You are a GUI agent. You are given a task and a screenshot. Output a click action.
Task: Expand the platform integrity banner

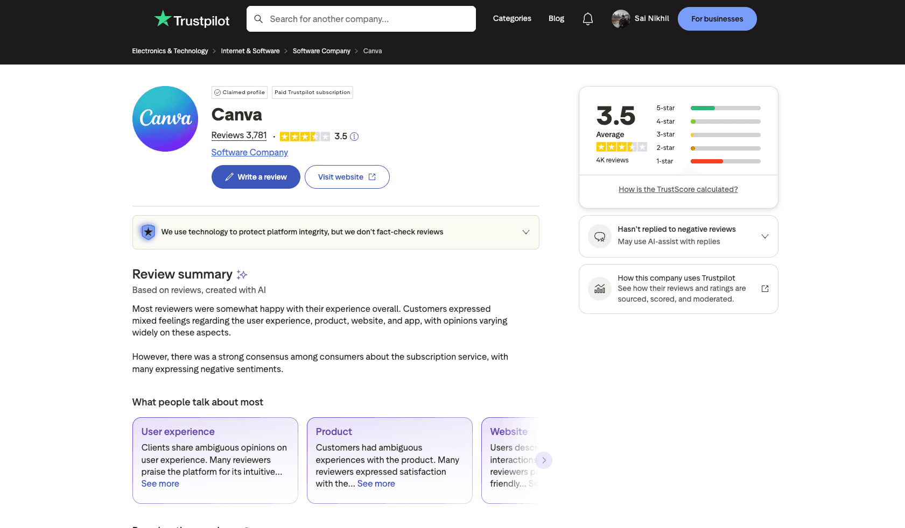click(x=526, y=232)
